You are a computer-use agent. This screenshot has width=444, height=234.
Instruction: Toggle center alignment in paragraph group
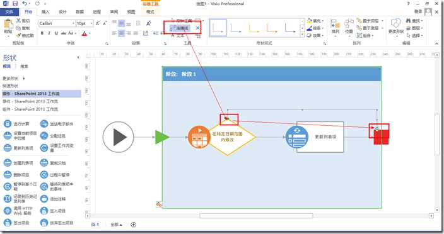tap(121, 33)
